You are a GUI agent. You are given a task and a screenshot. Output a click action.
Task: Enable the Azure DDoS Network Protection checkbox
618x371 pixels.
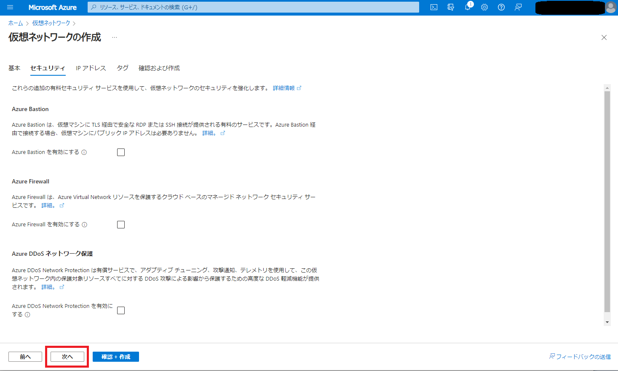(x=121, y=310)
